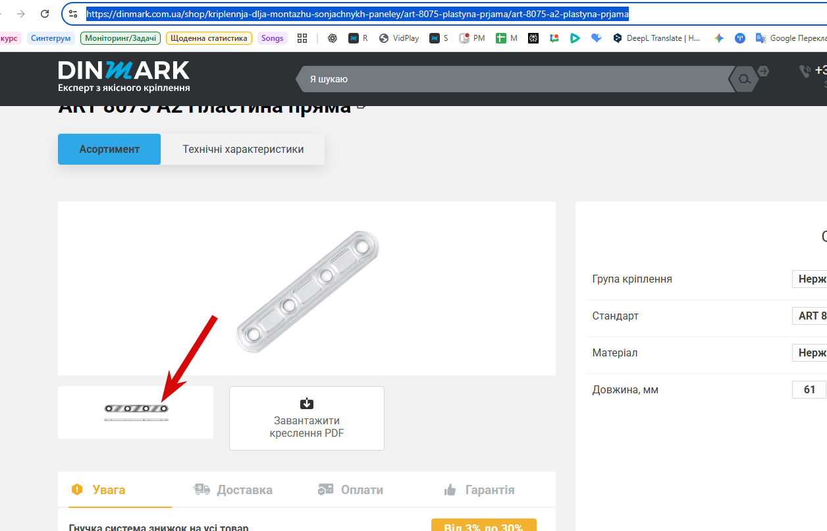Click 'Гнучка система знижок' text
827x531 pixels.
tap(159, 527)
